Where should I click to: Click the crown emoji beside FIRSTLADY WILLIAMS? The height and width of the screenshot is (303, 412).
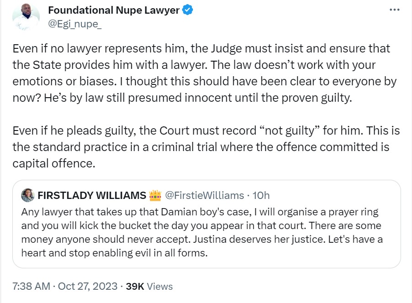(155, 195)
